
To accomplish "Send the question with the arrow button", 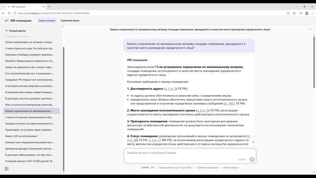I will (252, 159).
